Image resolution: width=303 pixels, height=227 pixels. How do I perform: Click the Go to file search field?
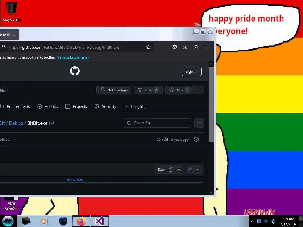click(x=157, y=123)
